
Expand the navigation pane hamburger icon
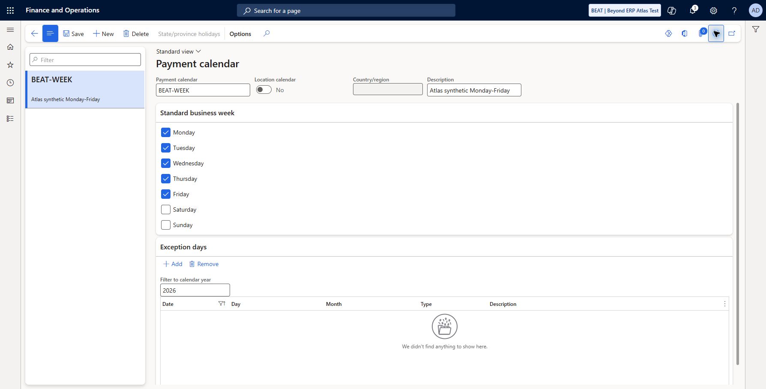click(10, 30)
